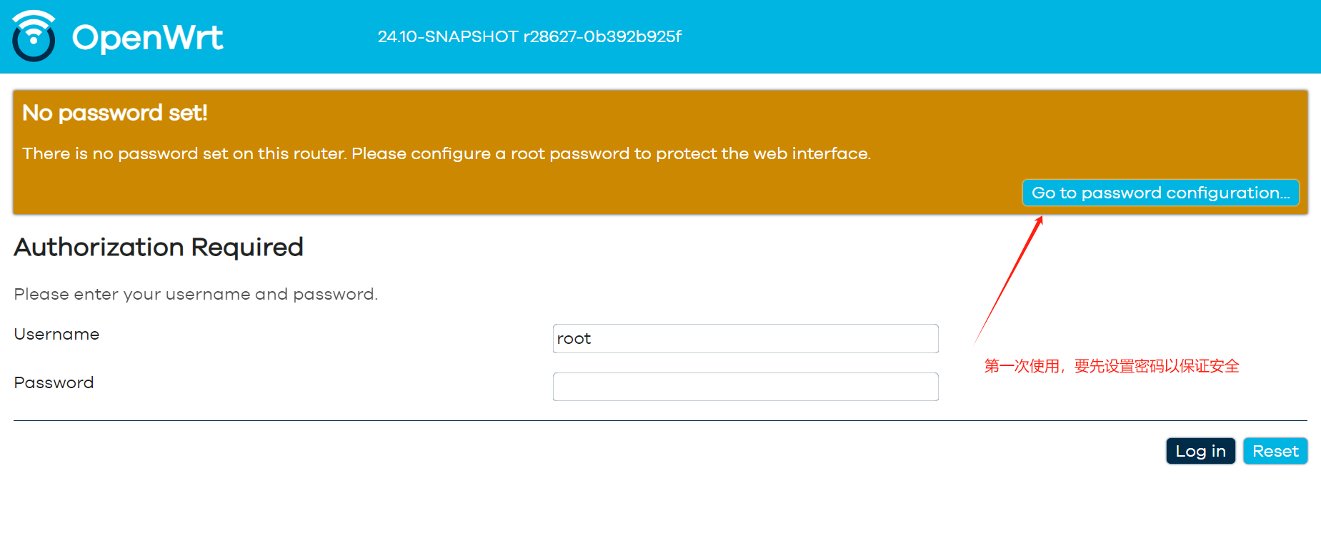Image resolution: width=1321 pixels, height=543 pixels.
Task: Click 'Please enter your username and password' text
Action: (195, 294)
